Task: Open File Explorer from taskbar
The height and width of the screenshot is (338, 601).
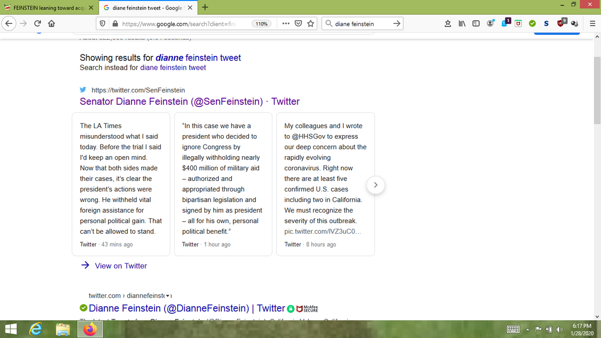Action: (62, 329)
